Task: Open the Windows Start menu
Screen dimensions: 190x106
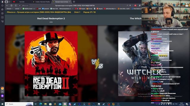Action: click(x=2, y=104)
